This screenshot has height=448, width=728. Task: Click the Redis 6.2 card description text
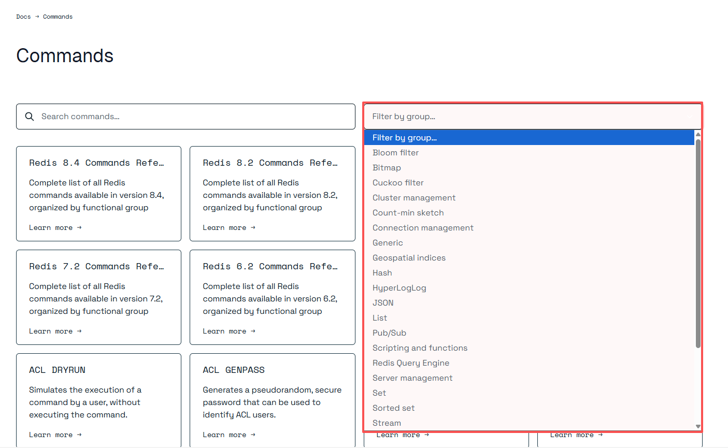(270, 299)
